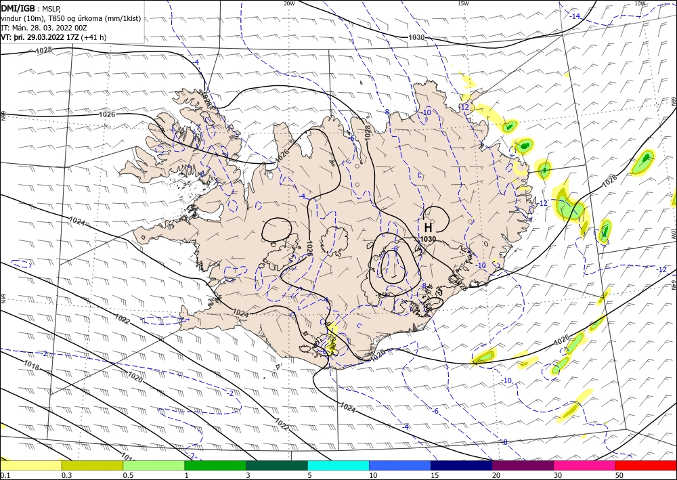Click the blue 10 mm legend swatch

click(400, 465)
